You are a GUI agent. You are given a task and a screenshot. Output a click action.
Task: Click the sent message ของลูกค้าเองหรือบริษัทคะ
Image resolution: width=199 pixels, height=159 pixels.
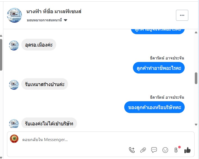click(x=154, y=107)
